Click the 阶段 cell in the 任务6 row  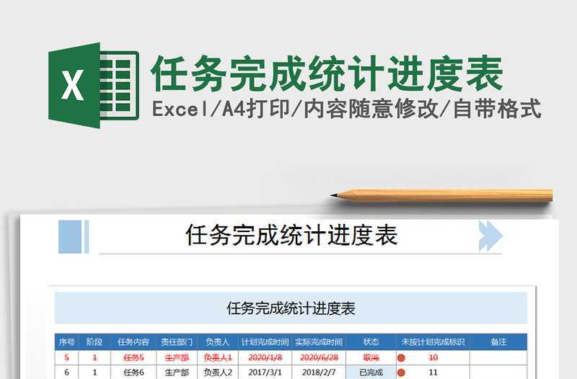click(94, 372)
